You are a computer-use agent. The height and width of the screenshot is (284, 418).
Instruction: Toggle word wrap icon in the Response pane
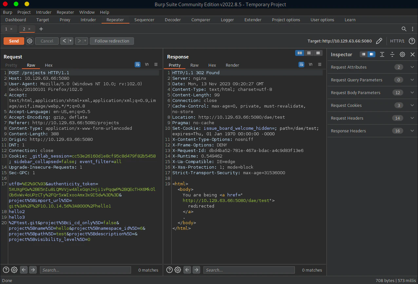click(301, 64)
